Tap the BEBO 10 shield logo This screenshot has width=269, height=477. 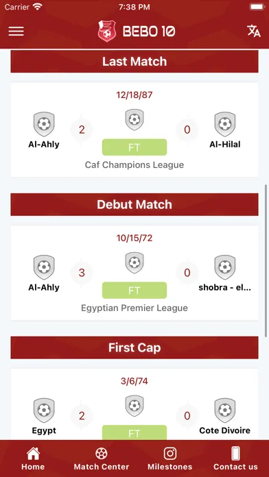(107, 31)
